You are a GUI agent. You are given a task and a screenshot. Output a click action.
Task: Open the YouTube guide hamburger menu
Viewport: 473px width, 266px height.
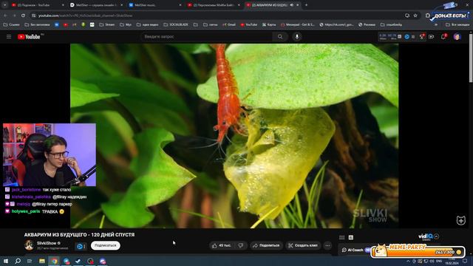[x=9, y=36]
